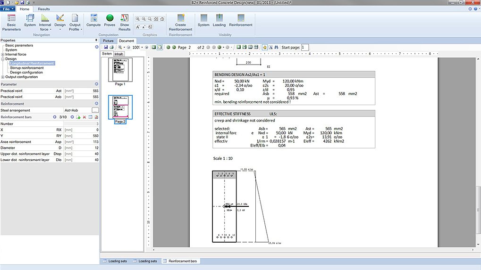This screenshot has width=481, height=270.
Task: Click the document toolbar zoom-in plus button
Action: (x=147, y=48)
